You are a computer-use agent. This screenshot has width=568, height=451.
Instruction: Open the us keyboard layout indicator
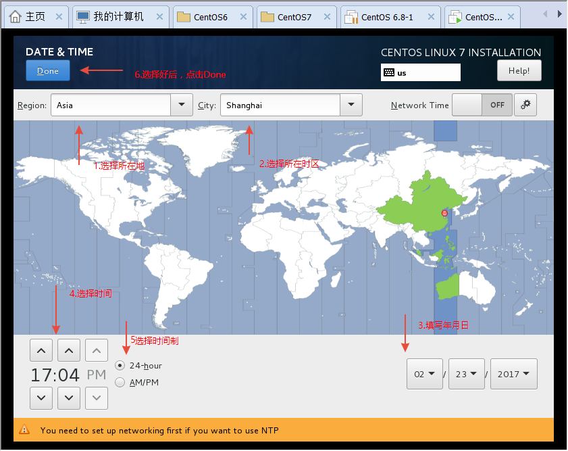420,72
